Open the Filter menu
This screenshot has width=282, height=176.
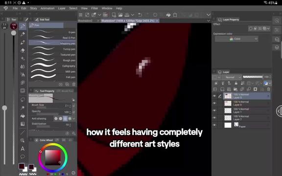click(x=94, y=8)
